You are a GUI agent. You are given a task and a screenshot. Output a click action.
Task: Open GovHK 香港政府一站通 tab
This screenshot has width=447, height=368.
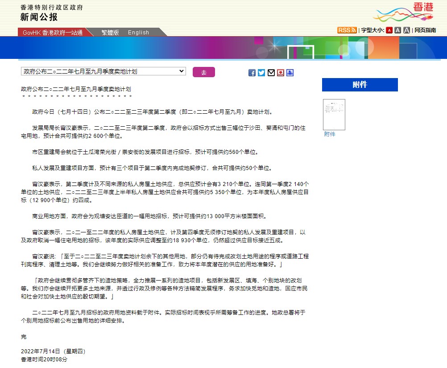pyautogui.click(x=53, y=33)
